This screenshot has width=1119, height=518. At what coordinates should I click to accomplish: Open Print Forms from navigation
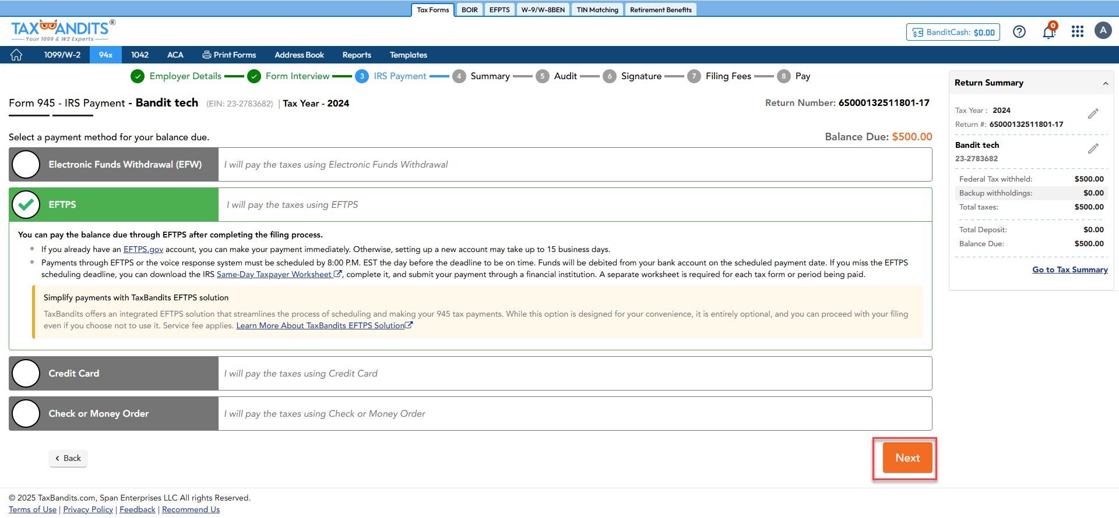[229, 55]
